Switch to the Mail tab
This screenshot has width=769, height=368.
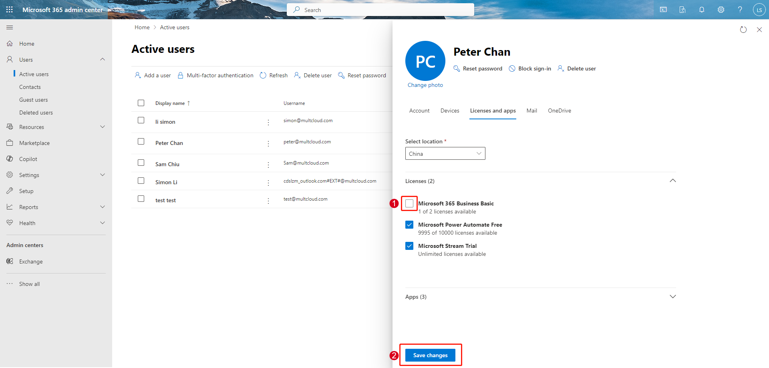[x=532, y=111]
